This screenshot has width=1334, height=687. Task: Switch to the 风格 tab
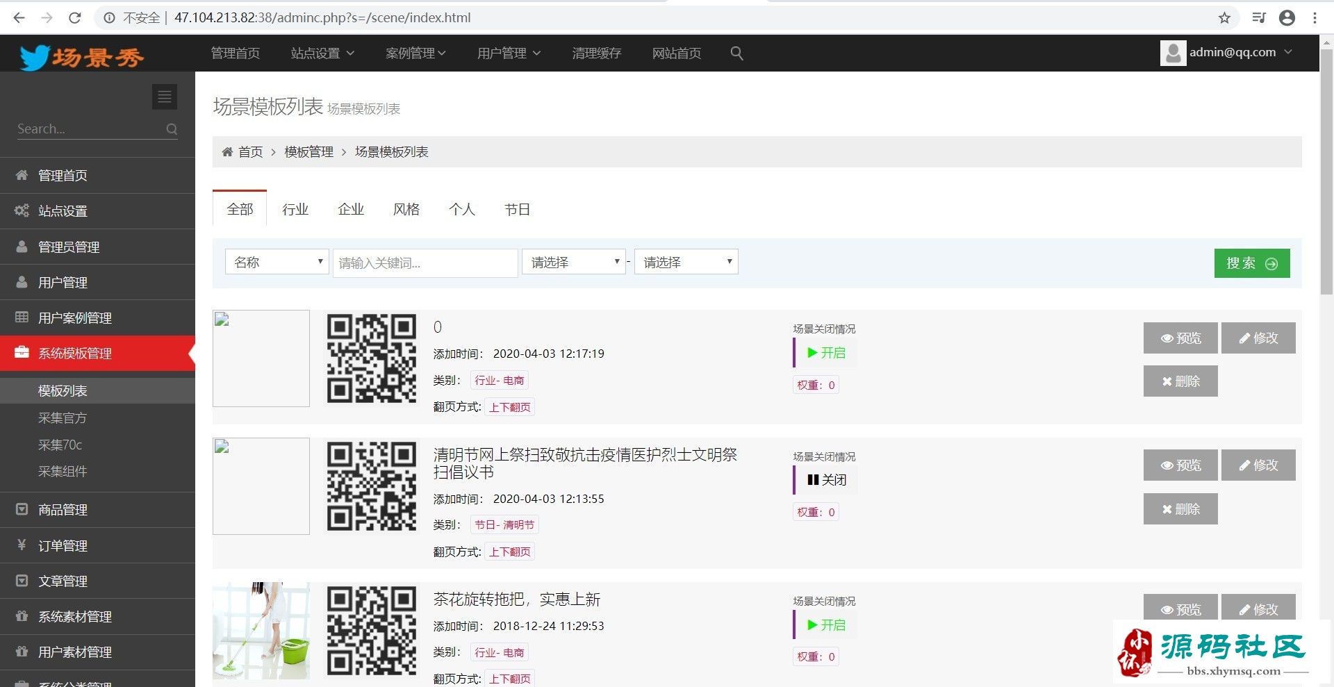pyautogui.click(x=406, y=209)
